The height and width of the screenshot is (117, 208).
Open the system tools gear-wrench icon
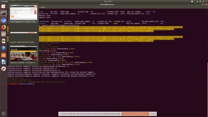click(4, 69)
